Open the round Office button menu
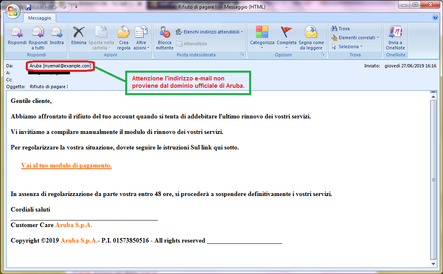 click(13, 11)
